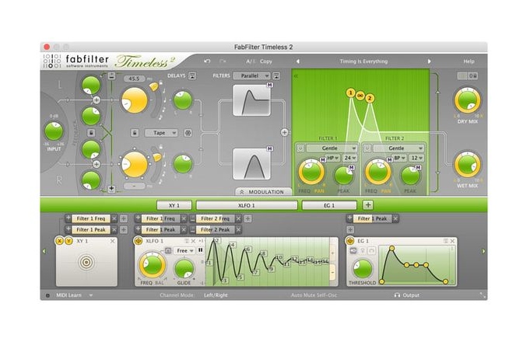Click the minus feedback phase button at top
The width and height of the screenshot is (523, 342).
click(x=111, y=75)
